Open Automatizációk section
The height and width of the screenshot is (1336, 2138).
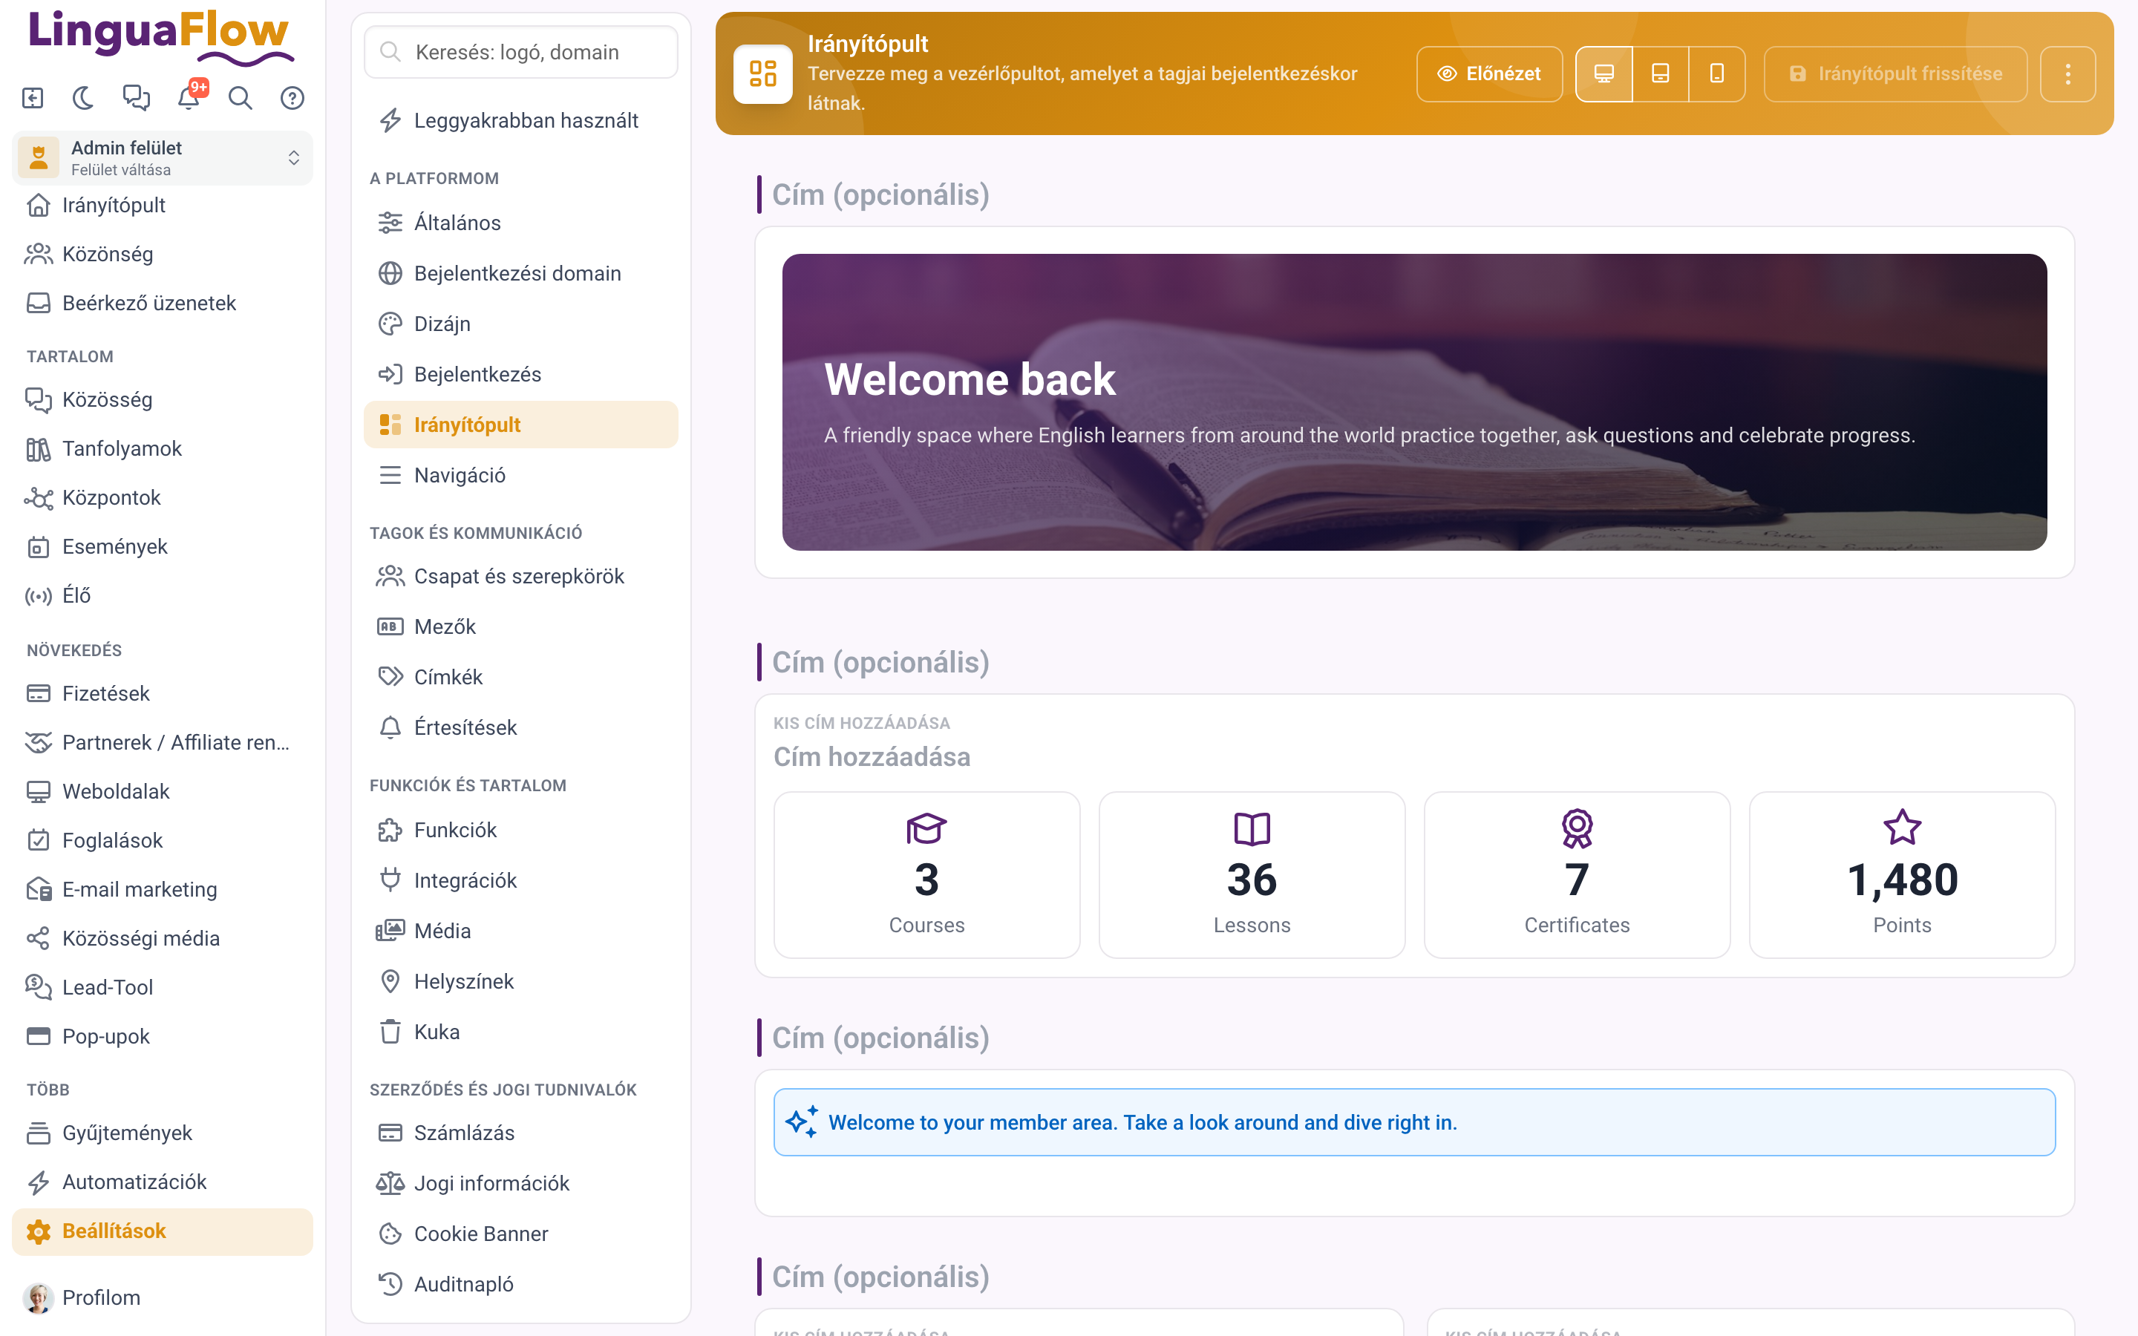click(163, 1182)
